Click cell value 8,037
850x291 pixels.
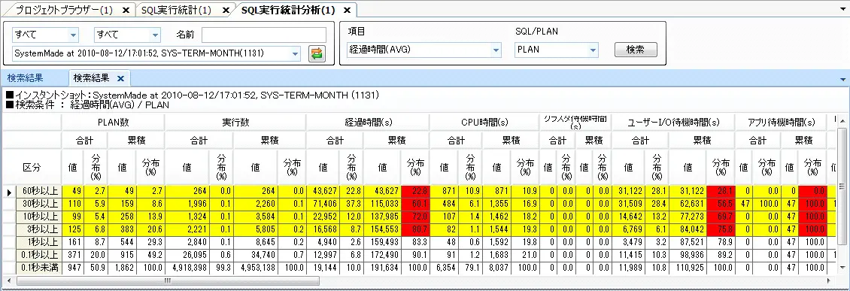click(496, 267)
